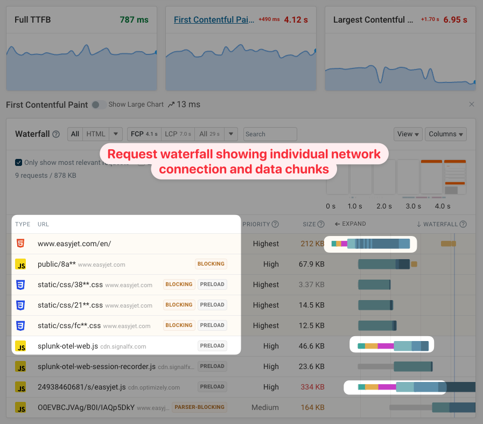Screen dimensions: 483x424
Task: Click the CSS file icon beside static/css/fc**.css
Action: (x=20, y=325)
